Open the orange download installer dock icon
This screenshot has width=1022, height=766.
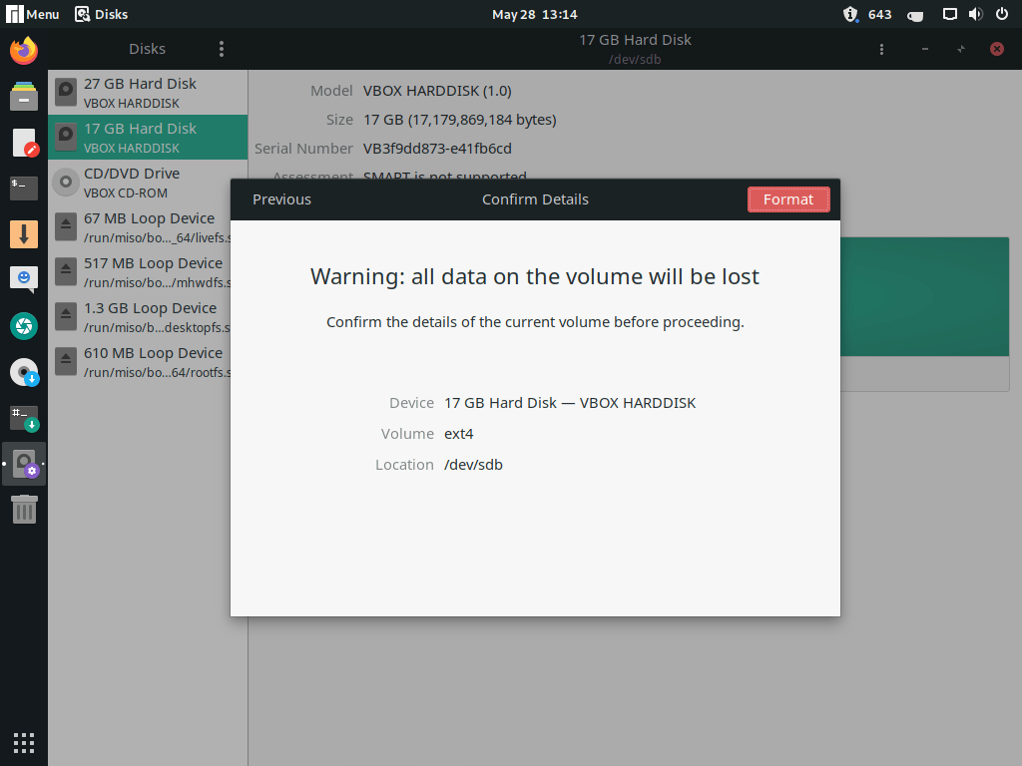[x=24, y=233]
